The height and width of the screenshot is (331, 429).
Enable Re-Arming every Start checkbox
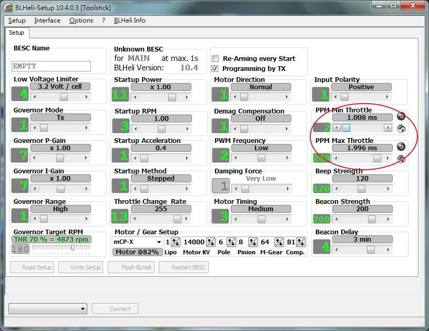[x=215, y=59]
